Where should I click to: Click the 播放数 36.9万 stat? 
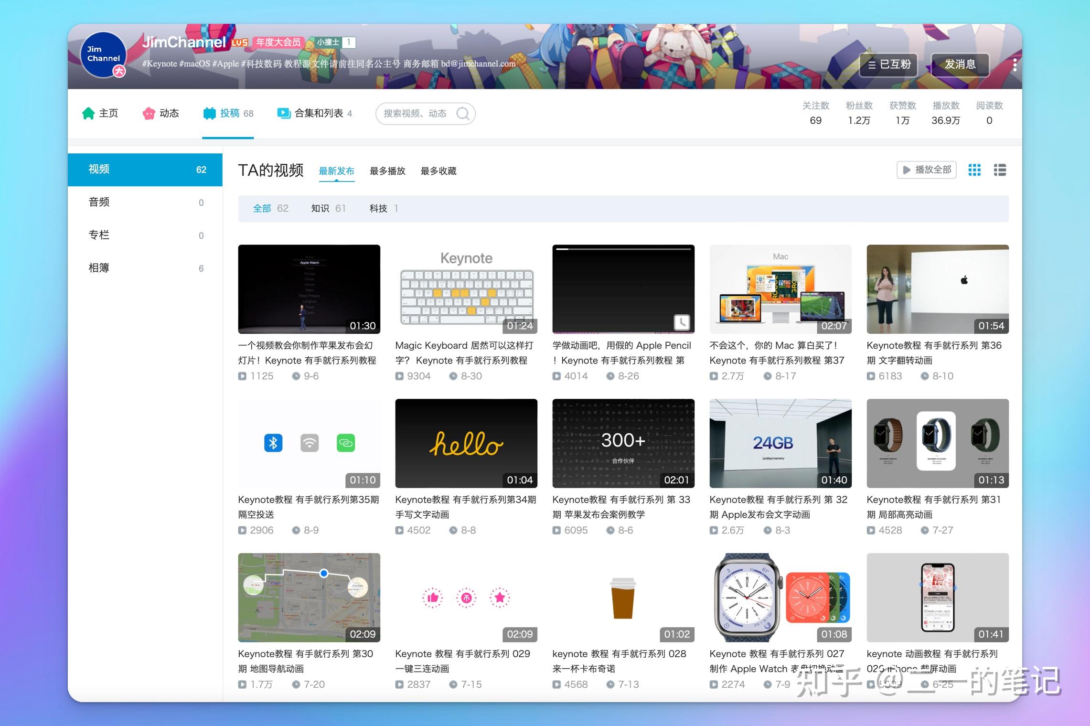[946, 113]
